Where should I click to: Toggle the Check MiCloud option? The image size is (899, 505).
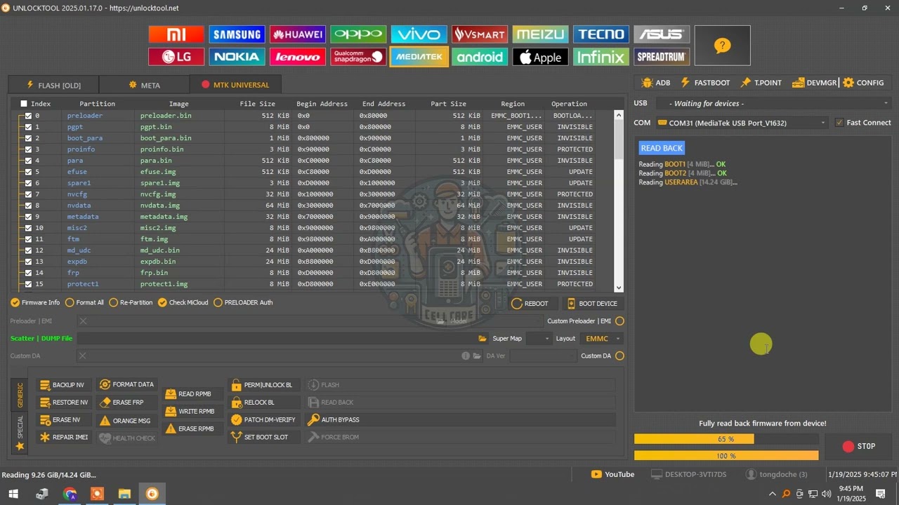(183, 303)
